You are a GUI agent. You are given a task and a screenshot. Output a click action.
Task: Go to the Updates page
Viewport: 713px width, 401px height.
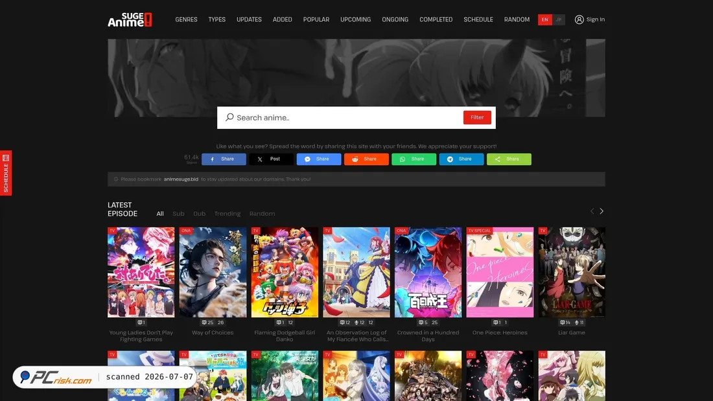(249, 19)
